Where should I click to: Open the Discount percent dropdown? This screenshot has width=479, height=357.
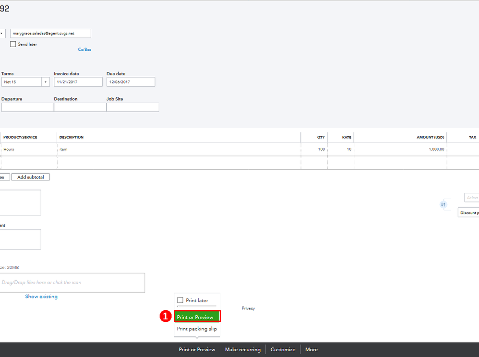point(468,213)
